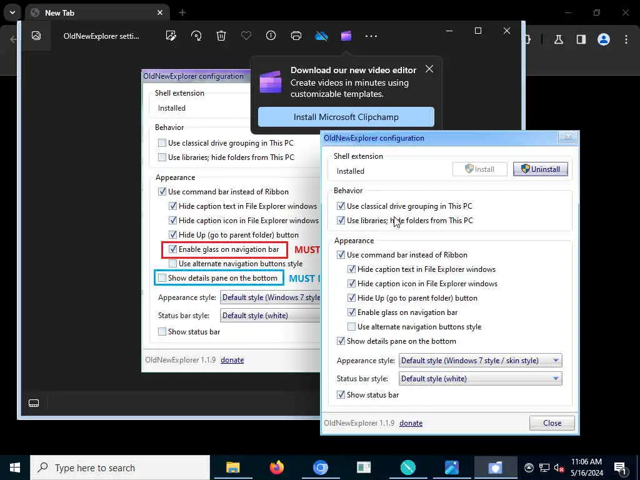Show hidden tray icons chevron

click(x=529, y=467)
